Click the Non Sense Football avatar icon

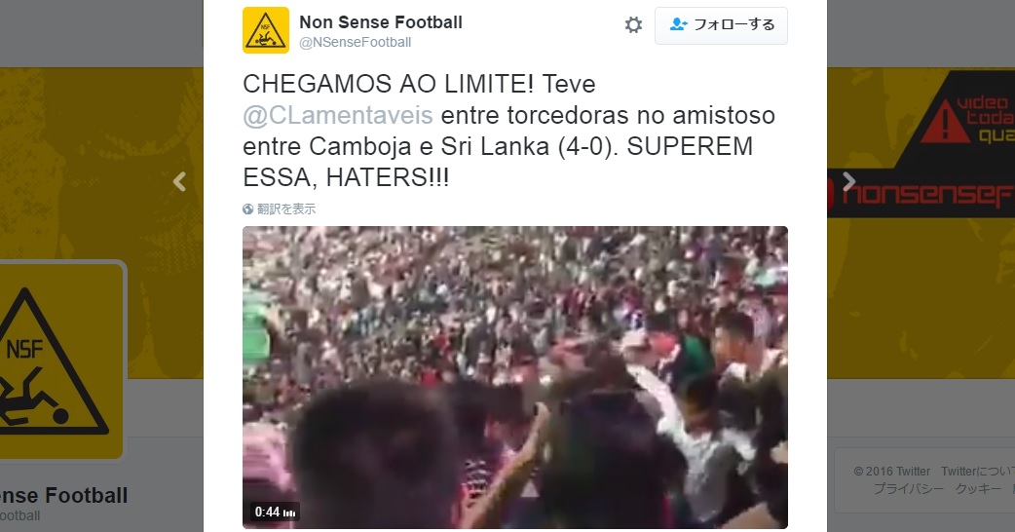pyautogui.click(x=265, y=30)
